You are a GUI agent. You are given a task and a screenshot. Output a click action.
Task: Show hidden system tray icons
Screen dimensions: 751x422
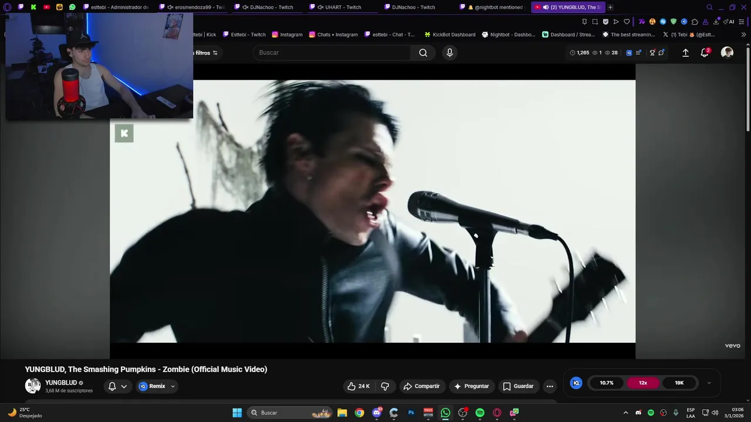pos(625,413)
